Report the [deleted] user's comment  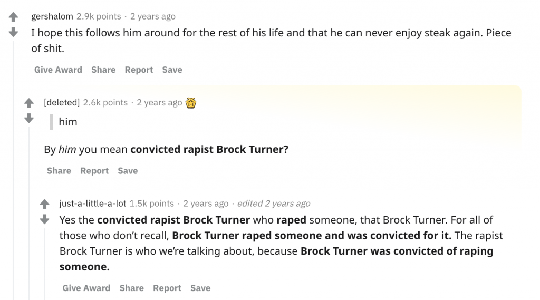94,170
